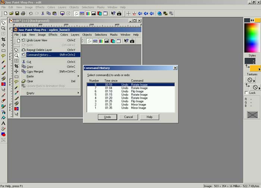The image size is (261, 188).
Task: Select command 6 Flip Image row
Action: click(x=131, y=91)
